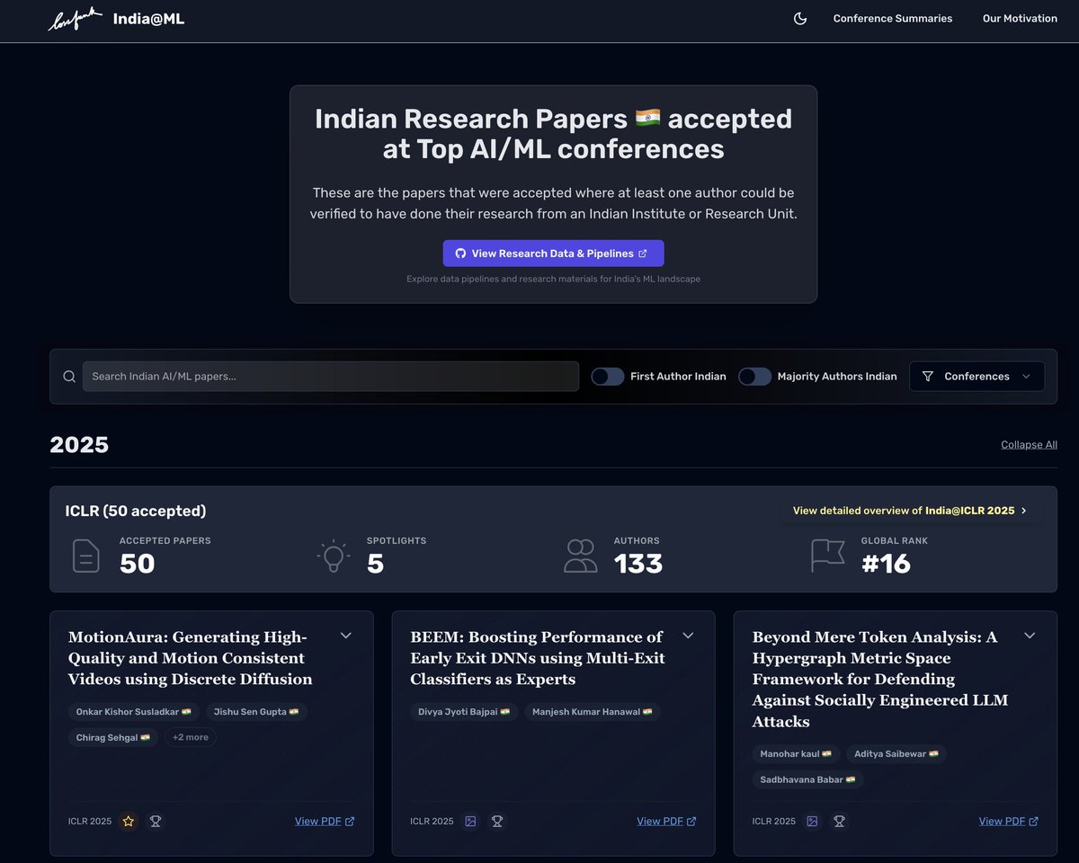Click in the Search Indian AI/ML papers field
Image resolution: width=1079 pixels, height=863 pixels.
pyautogui.click(x=331, y=377)
